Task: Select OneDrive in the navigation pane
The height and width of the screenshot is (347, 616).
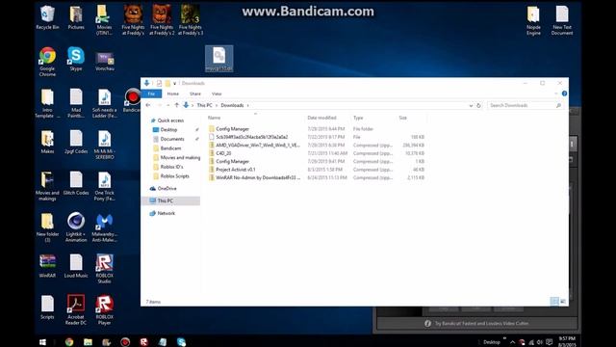Action: [167, 189]
